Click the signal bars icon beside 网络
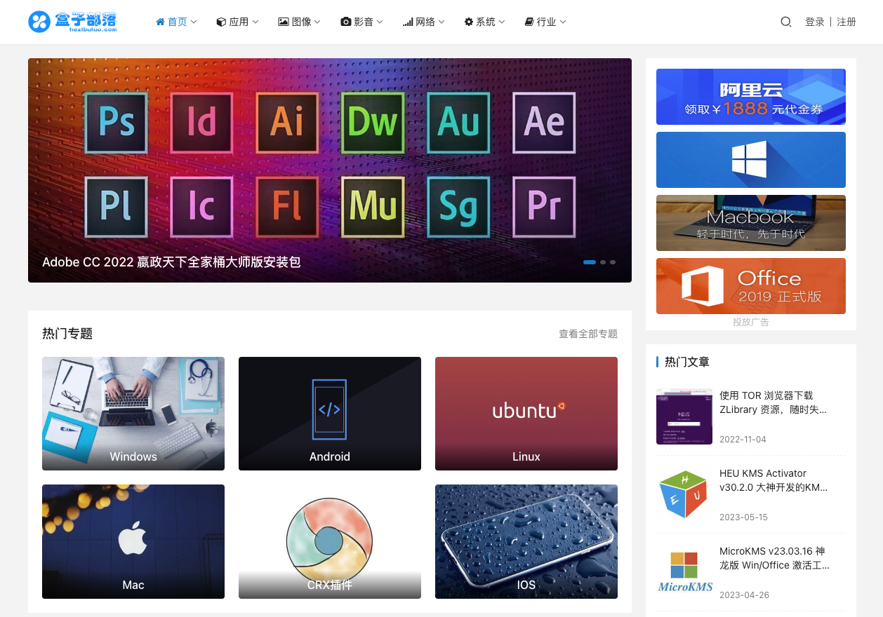 click(408, 22)
